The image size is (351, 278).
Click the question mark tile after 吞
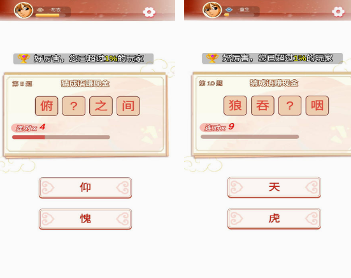[x=290, y=105]
